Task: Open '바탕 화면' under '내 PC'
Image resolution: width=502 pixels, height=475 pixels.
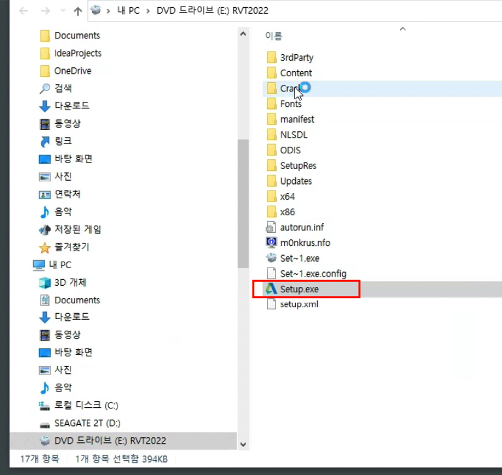Action: (x=66, y=352)
